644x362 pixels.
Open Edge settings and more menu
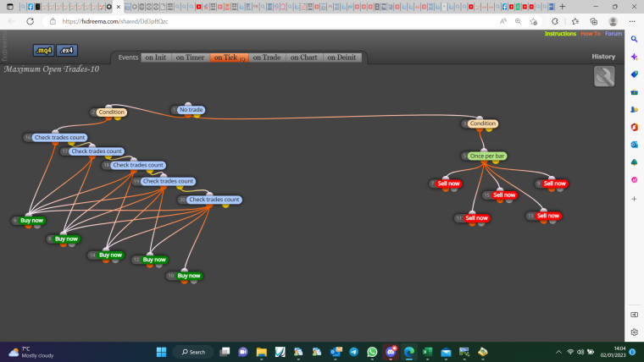click(632, 21)
